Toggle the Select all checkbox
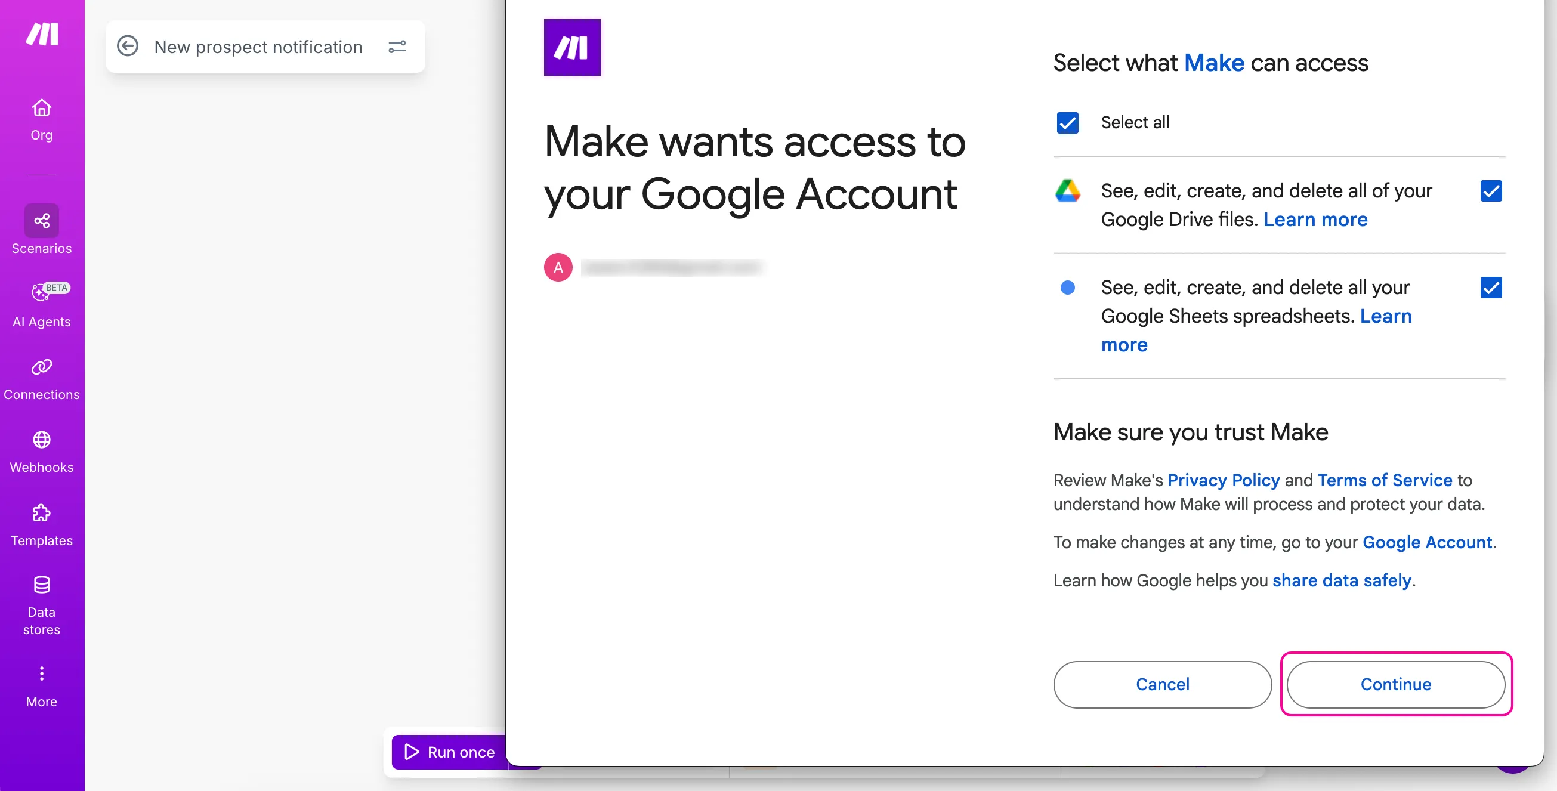The image size is (1557, 791). [x=1067, y=123]
